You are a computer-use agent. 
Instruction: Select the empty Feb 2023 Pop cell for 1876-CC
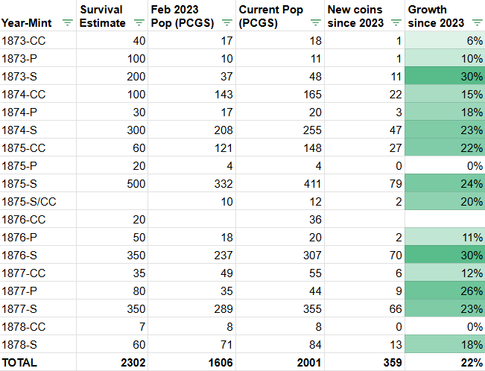(191, 219)
